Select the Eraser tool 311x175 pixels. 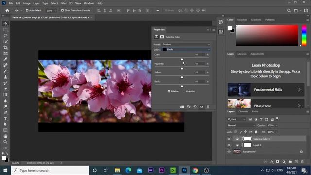5,89
